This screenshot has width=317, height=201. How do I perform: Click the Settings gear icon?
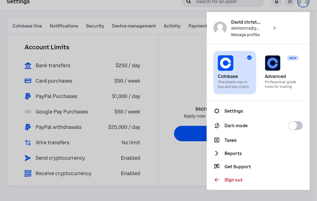[x=217, y=111]
